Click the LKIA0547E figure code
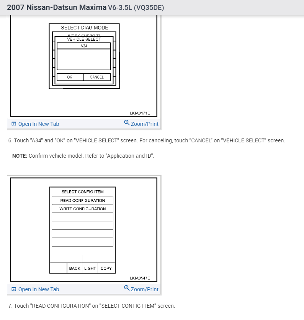This screenshot has width=304, height=320. (140, 278)
